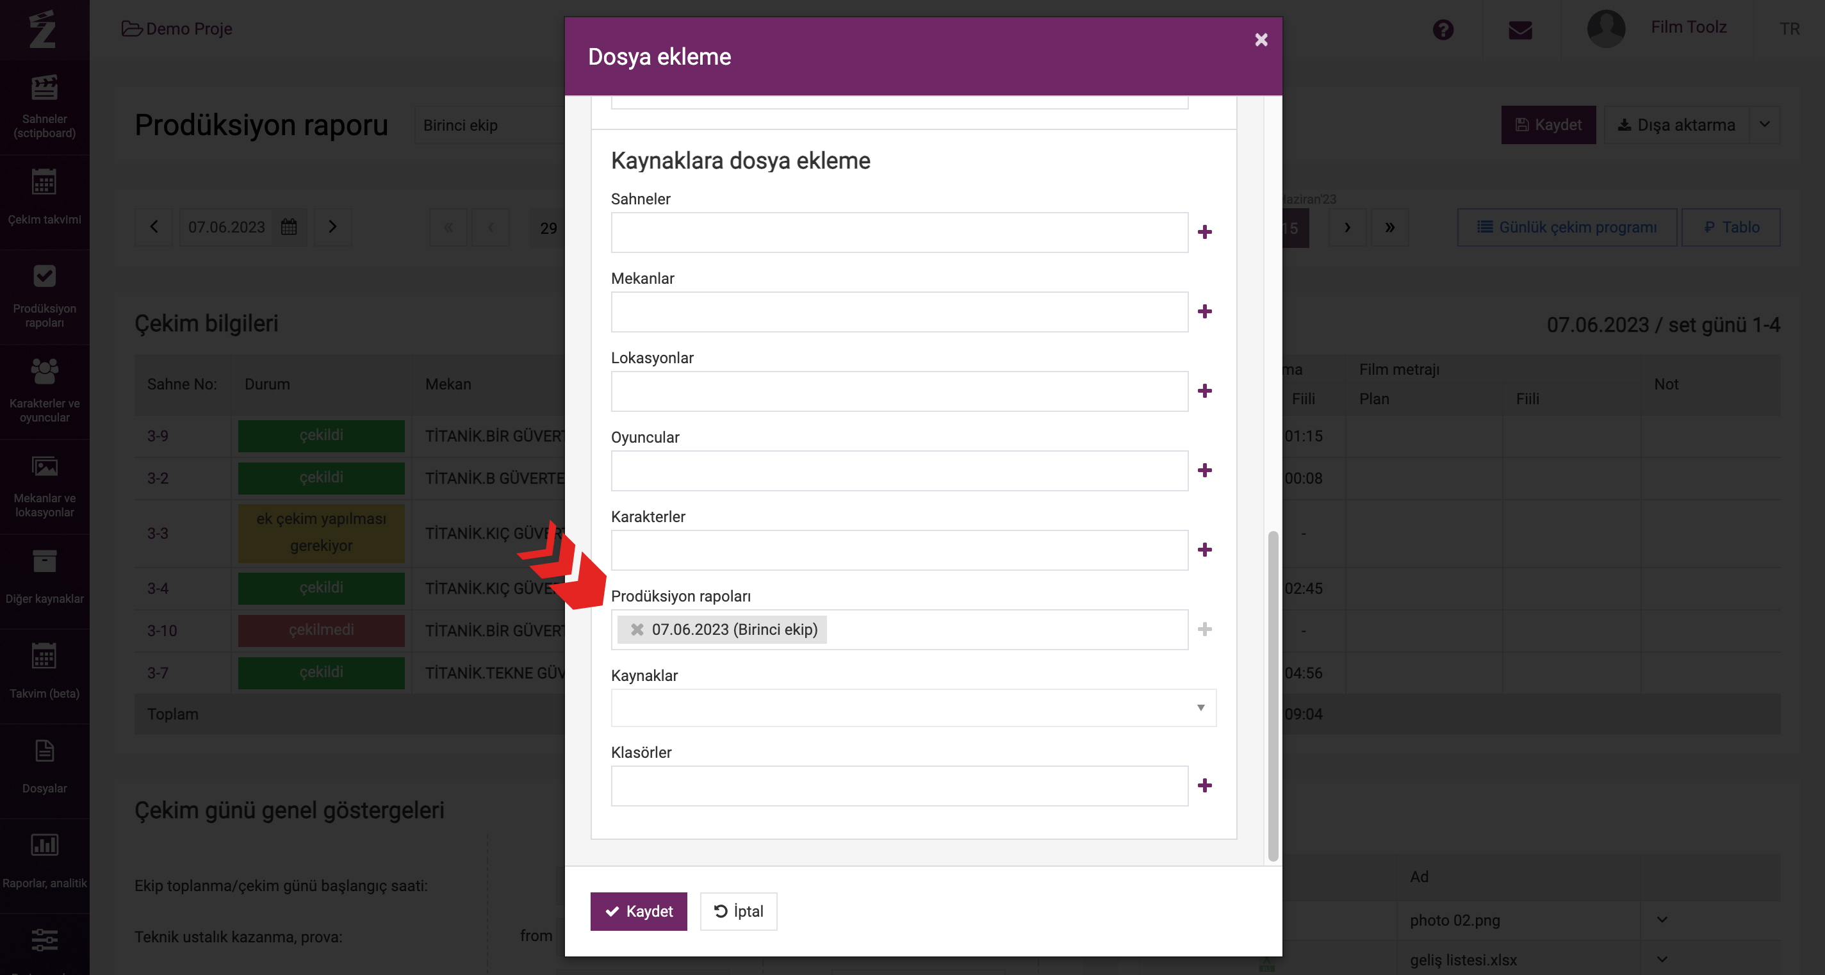Screen dimensions: 1825x975
Task: Add a scene with Sahneler plus icon
Action: pos(1204,232)
